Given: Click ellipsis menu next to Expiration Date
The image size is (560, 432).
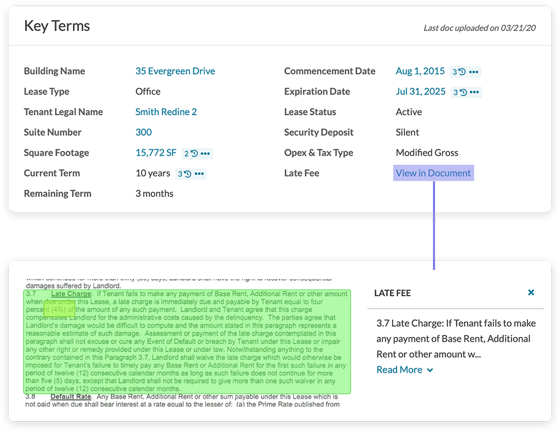Looking at the screenshot, I should tap(474, 92).
